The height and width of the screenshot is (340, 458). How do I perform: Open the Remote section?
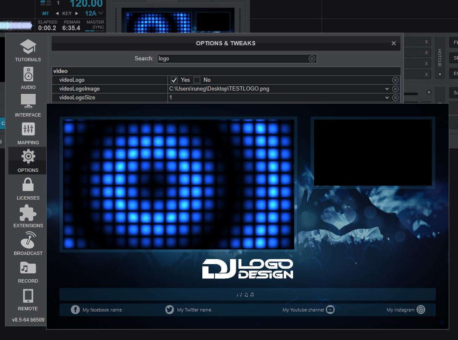28,299
